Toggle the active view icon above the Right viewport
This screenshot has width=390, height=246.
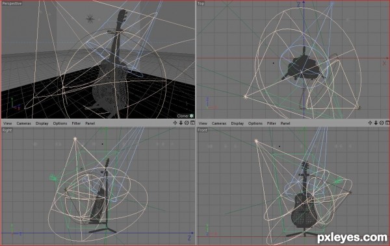click(x=192, y=123)
